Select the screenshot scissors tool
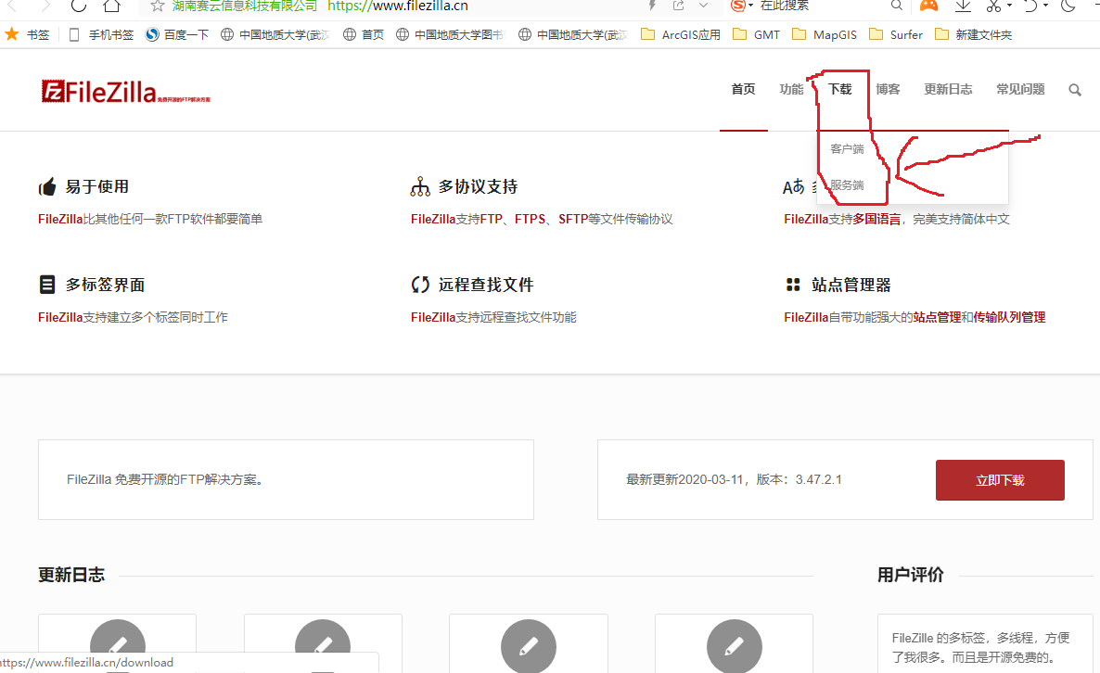This screenshot has width=1100, height=673. click(994, 6)
